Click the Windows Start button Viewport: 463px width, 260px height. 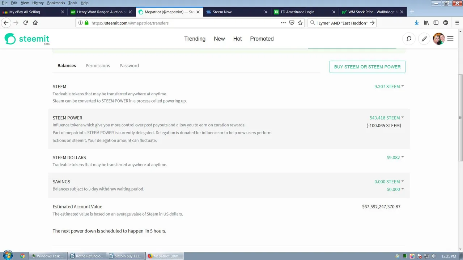point(7,255)
